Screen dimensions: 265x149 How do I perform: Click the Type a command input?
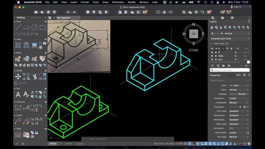coord(128,139)
